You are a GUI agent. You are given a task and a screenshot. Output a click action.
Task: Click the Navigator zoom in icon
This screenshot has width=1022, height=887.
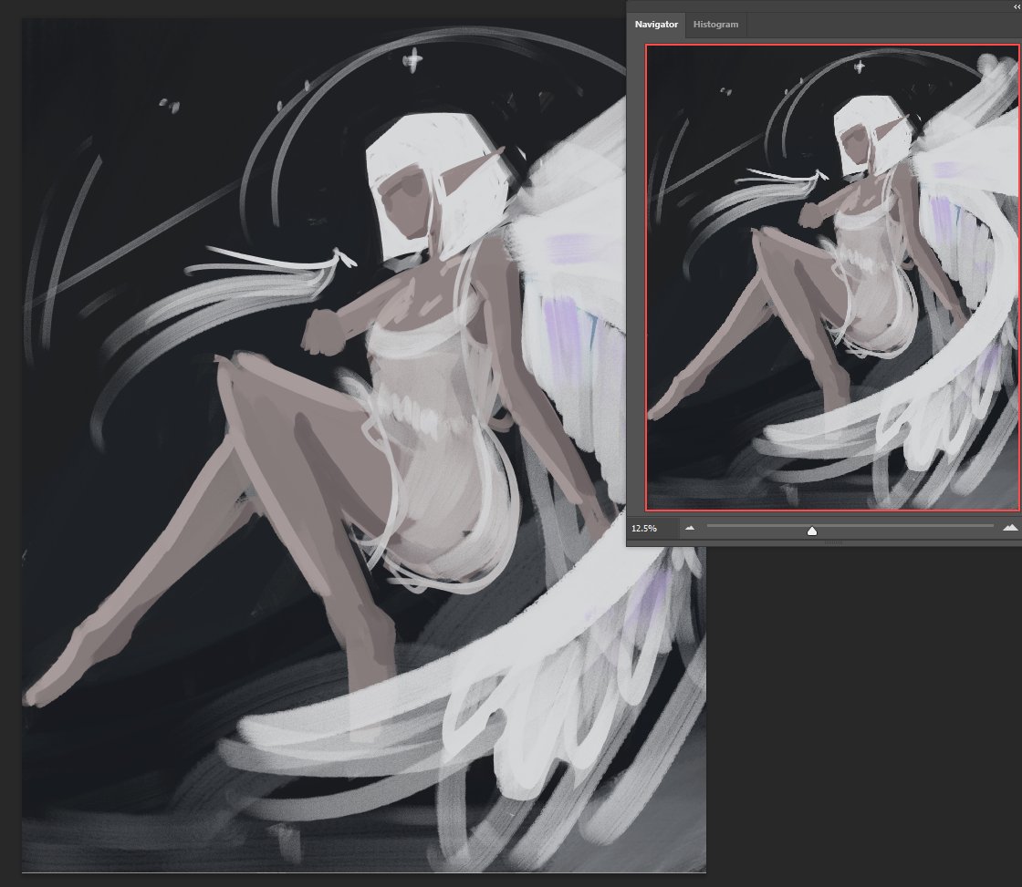pos(1009,528)
